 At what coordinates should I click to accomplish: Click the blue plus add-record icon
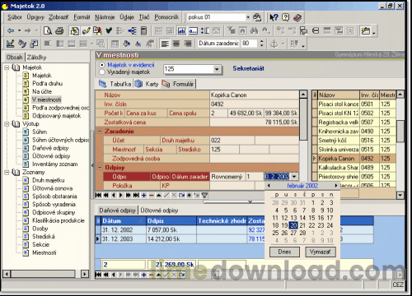[143, 196]
